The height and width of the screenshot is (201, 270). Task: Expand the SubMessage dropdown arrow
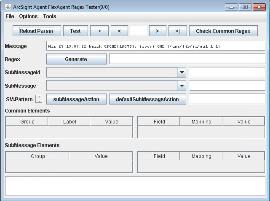[182, 86]
